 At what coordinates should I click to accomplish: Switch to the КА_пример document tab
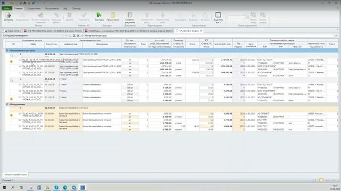189,31
